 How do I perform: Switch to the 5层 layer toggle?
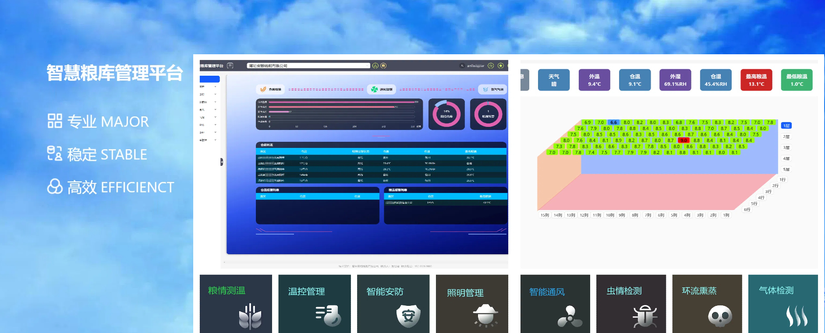pos(786,169)
